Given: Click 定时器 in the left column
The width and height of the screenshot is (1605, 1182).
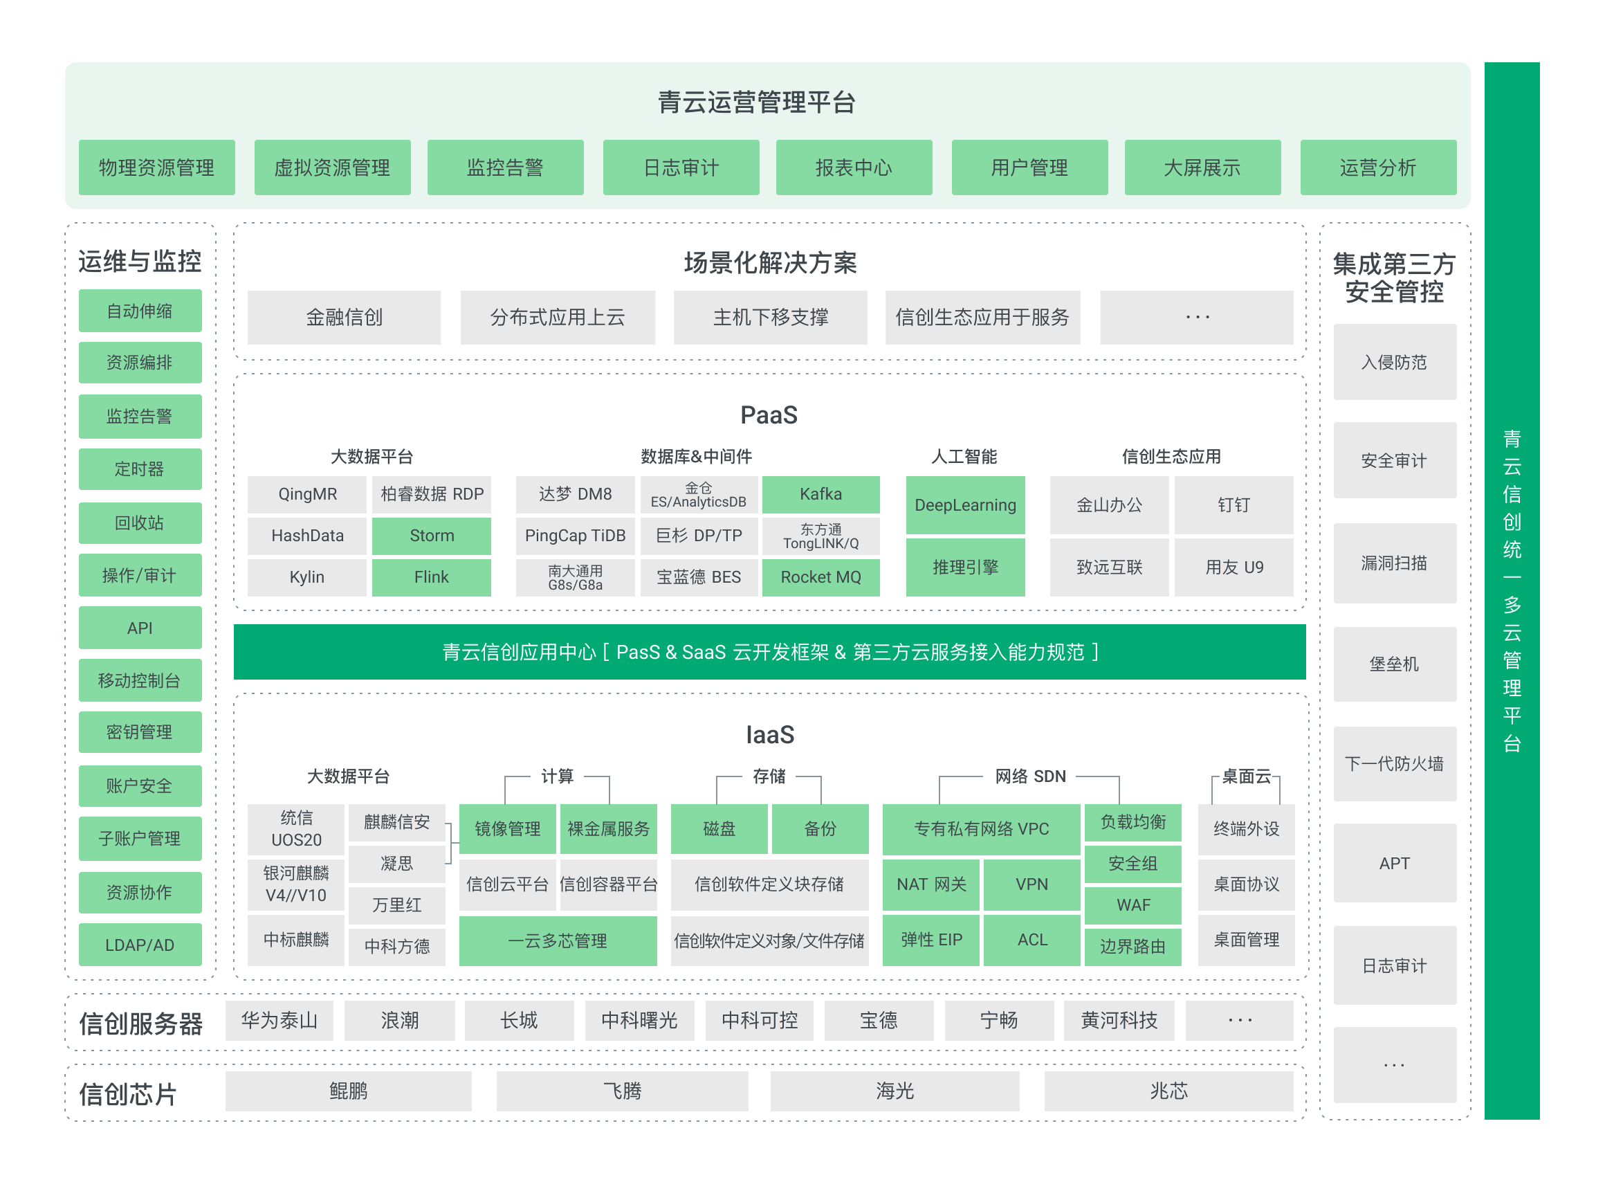Looking at the screenshot, I should point(140,469).
